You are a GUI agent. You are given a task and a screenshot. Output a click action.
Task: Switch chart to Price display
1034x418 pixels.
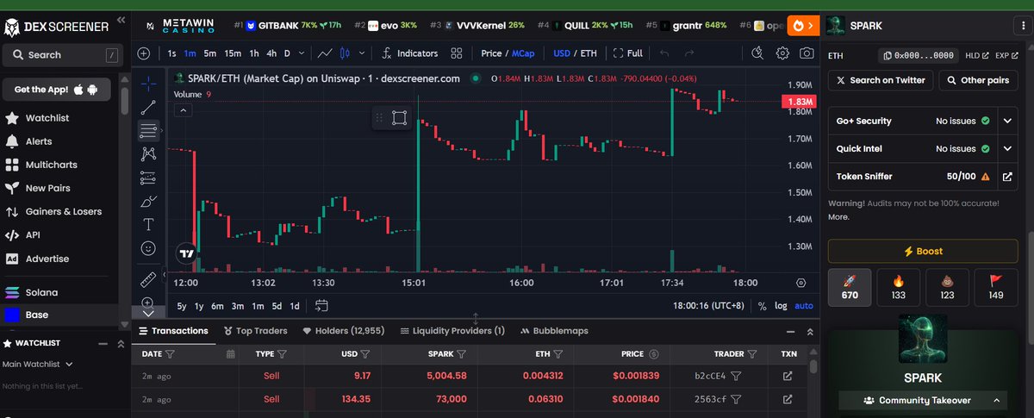[x=491, y=53]
